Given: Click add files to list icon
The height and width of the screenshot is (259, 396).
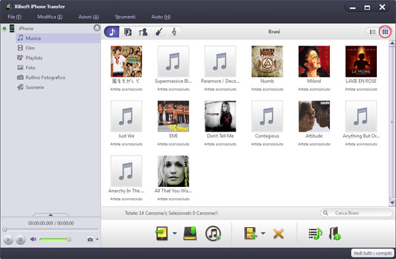Looking at the screenshot, I should click(250, 233).
